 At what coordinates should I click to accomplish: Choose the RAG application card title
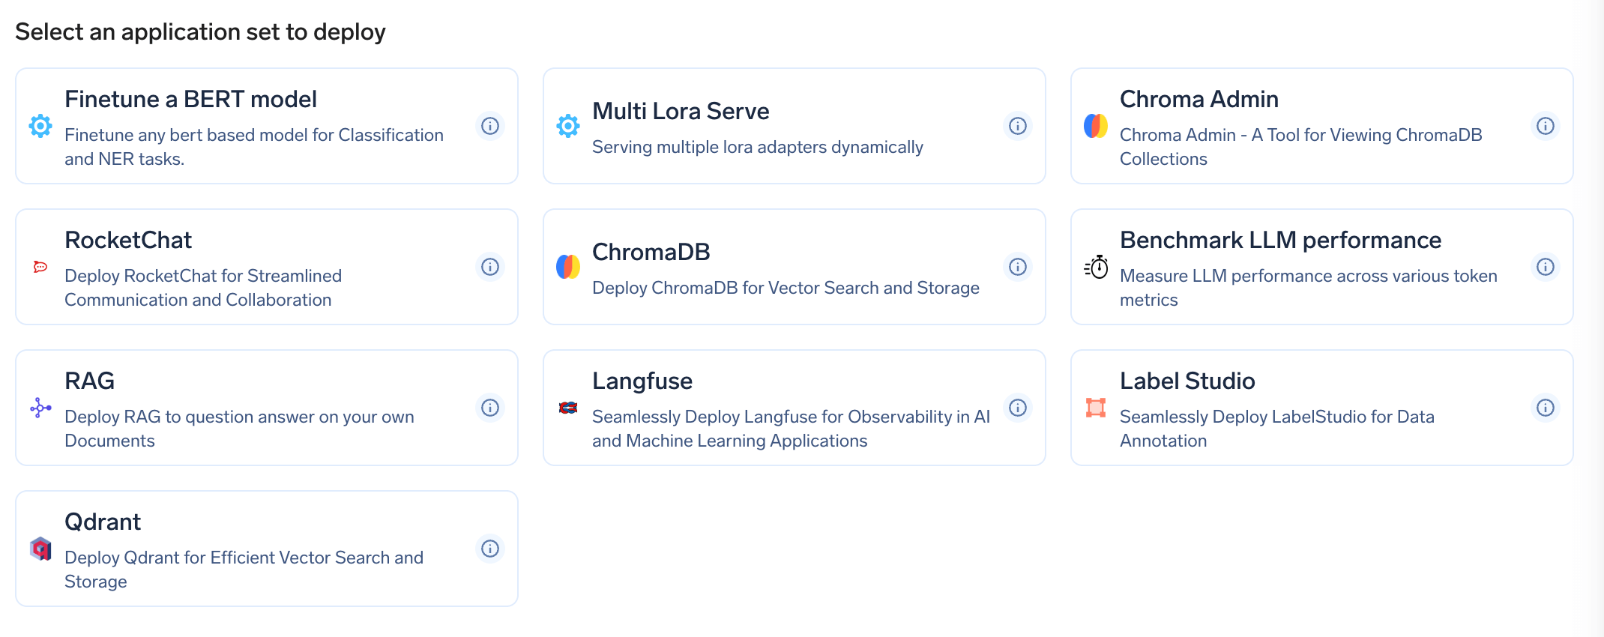coord(90,381)
